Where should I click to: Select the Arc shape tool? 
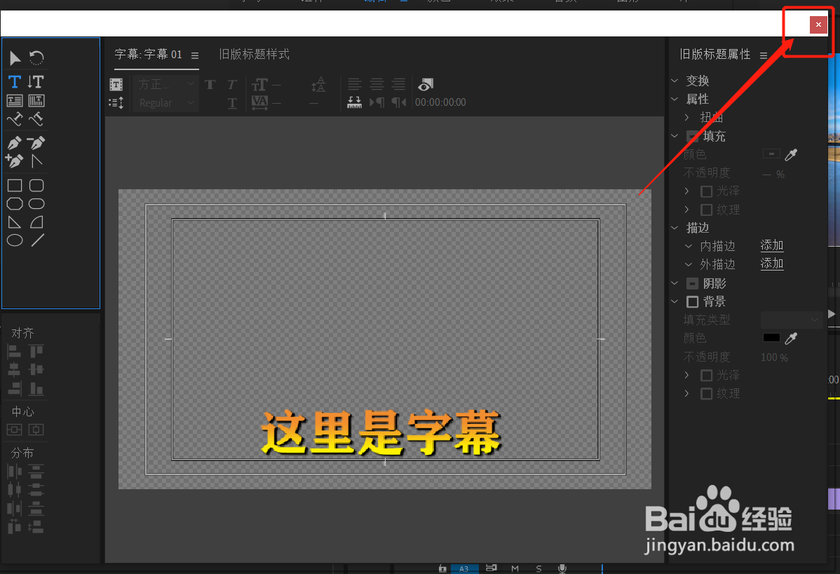pos(36,222)
